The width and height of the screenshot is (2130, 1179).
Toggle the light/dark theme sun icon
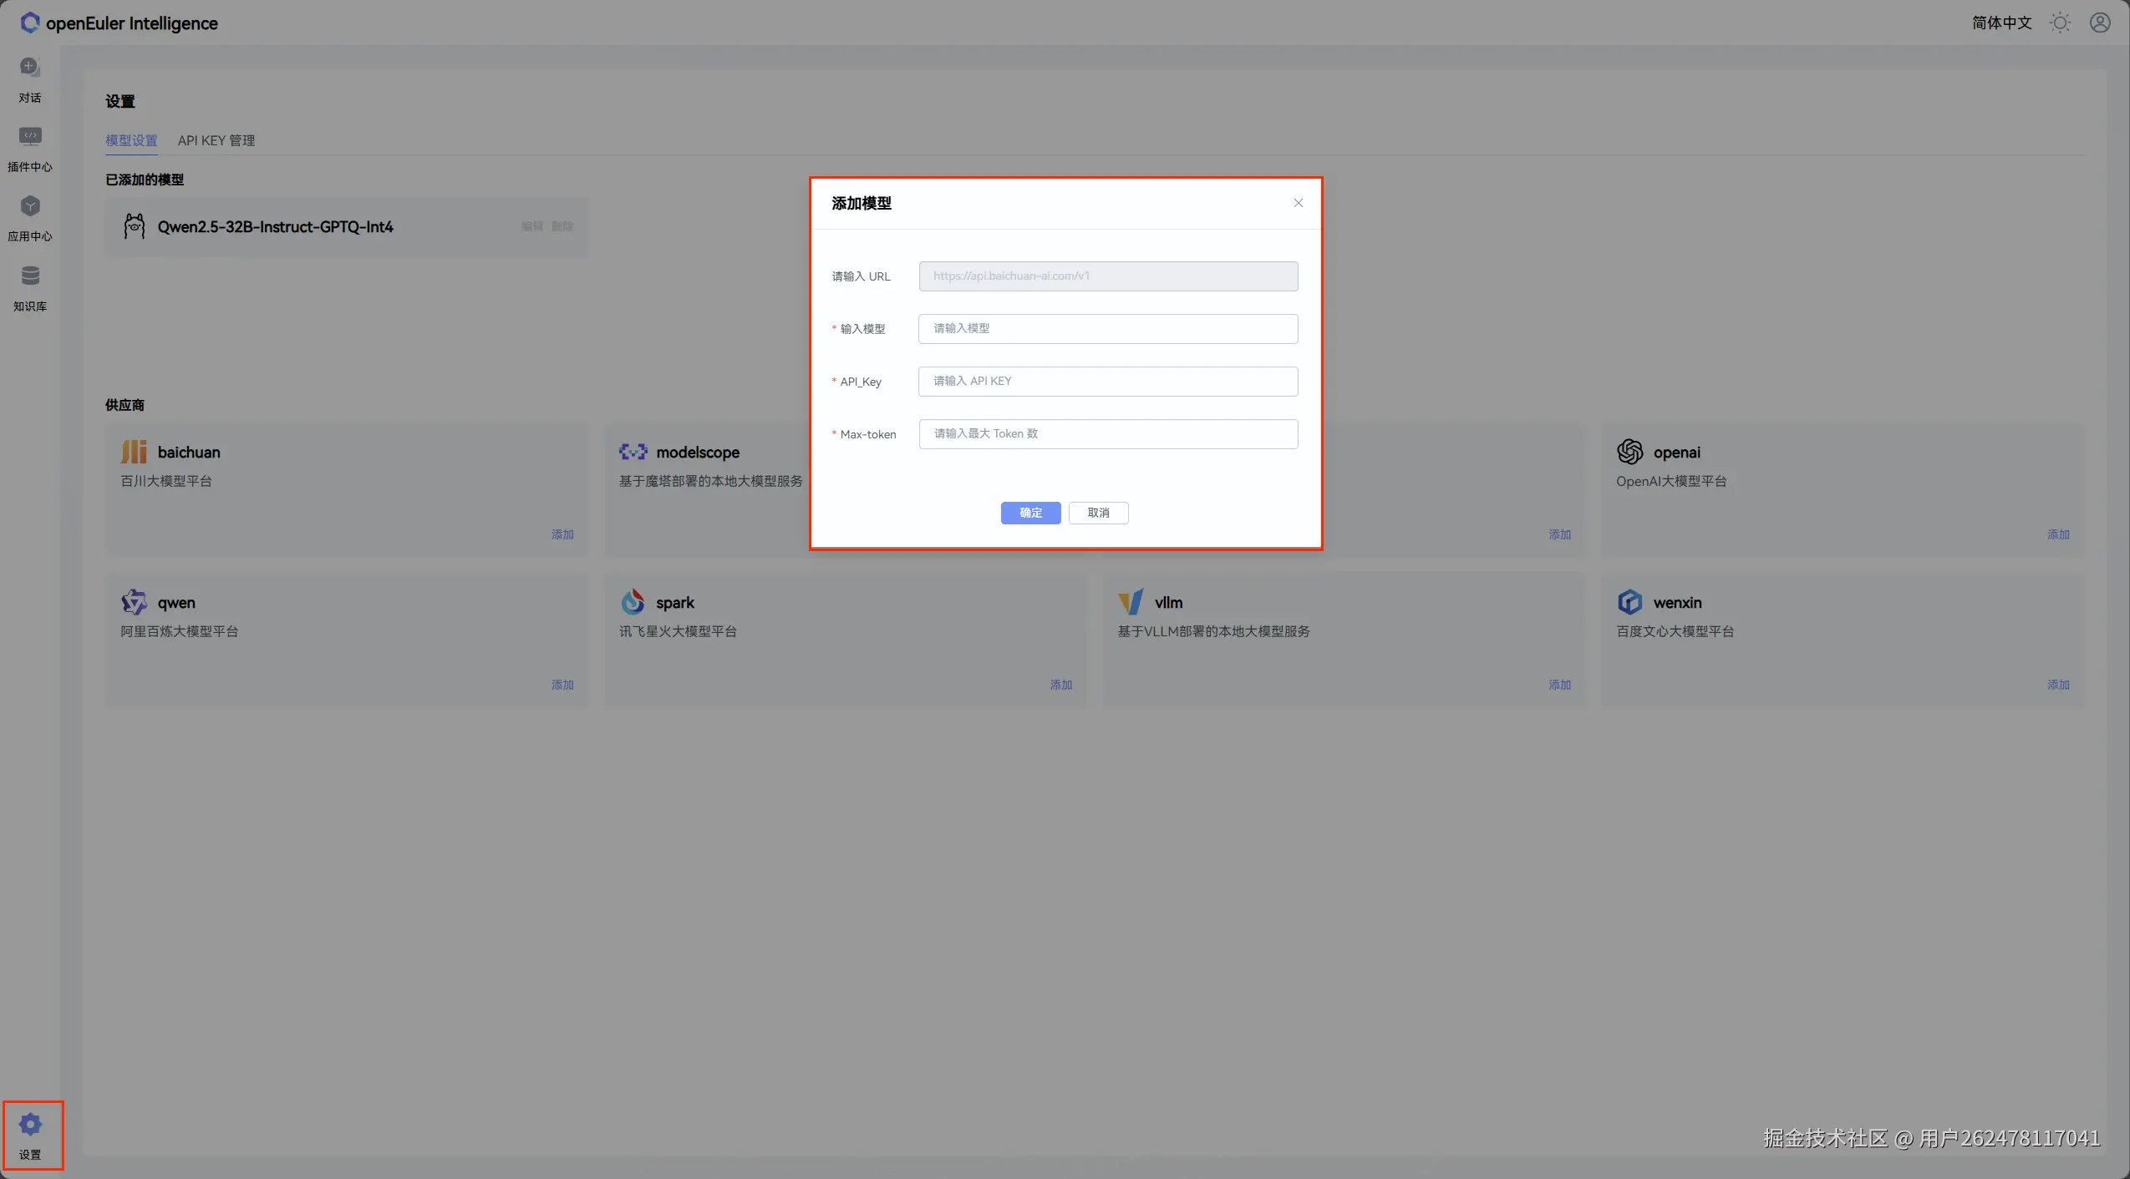tap(2061, 23)
